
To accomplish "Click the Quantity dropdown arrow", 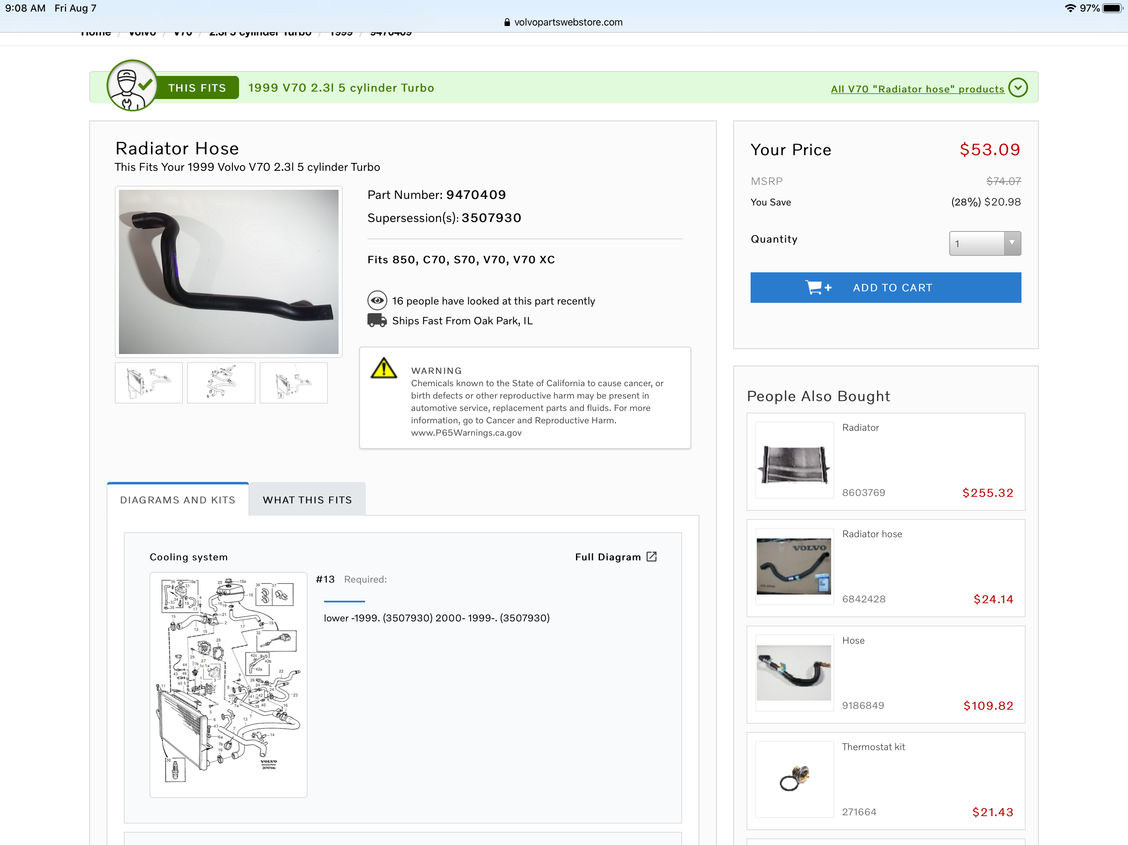I will tap(1012, 243).
